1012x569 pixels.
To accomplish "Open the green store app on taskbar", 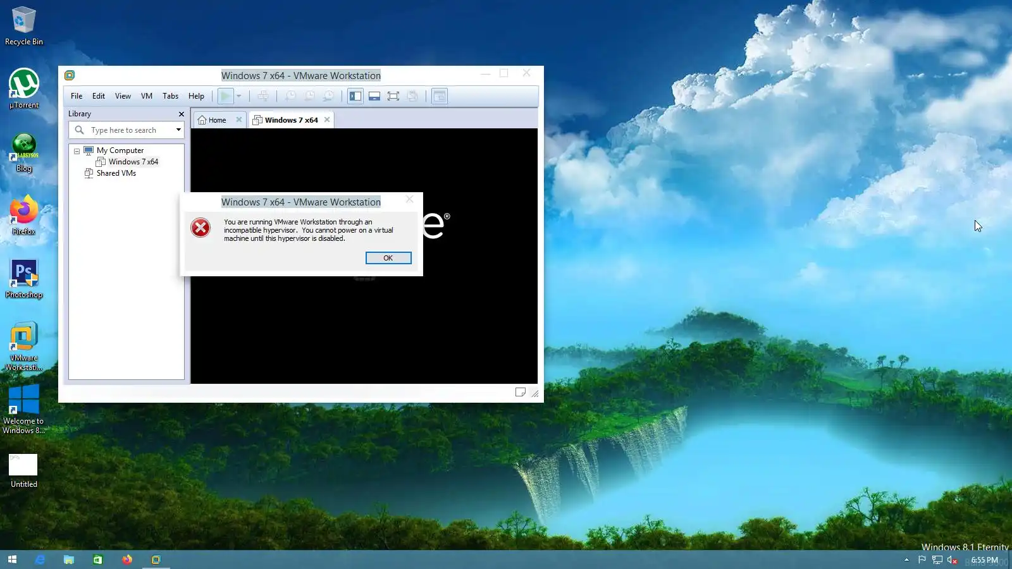I will [x=98, y=560].
